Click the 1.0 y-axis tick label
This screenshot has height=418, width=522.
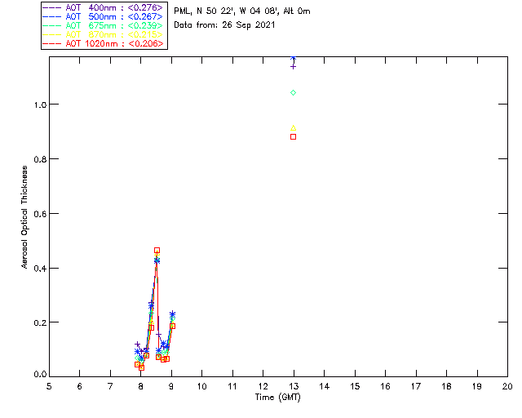pos(40,104)
